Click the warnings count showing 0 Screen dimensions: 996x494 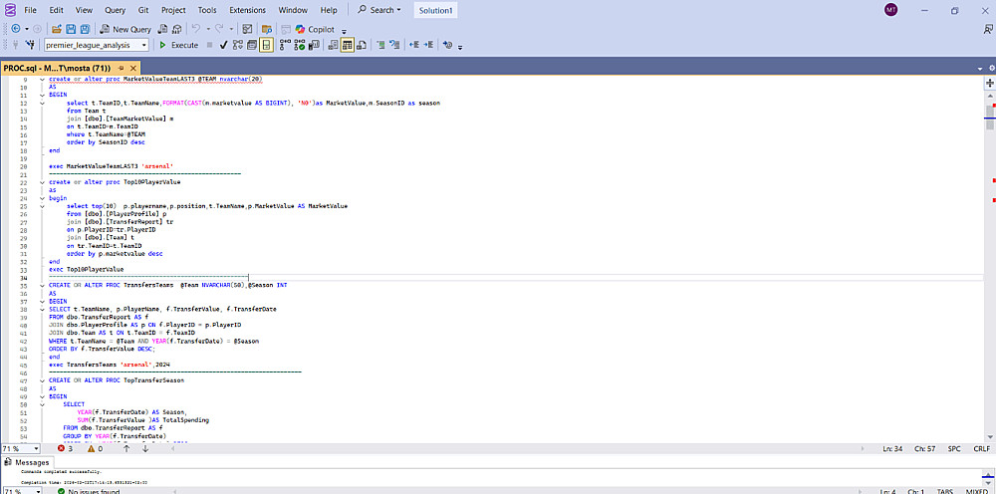click(x=96, y=448)
